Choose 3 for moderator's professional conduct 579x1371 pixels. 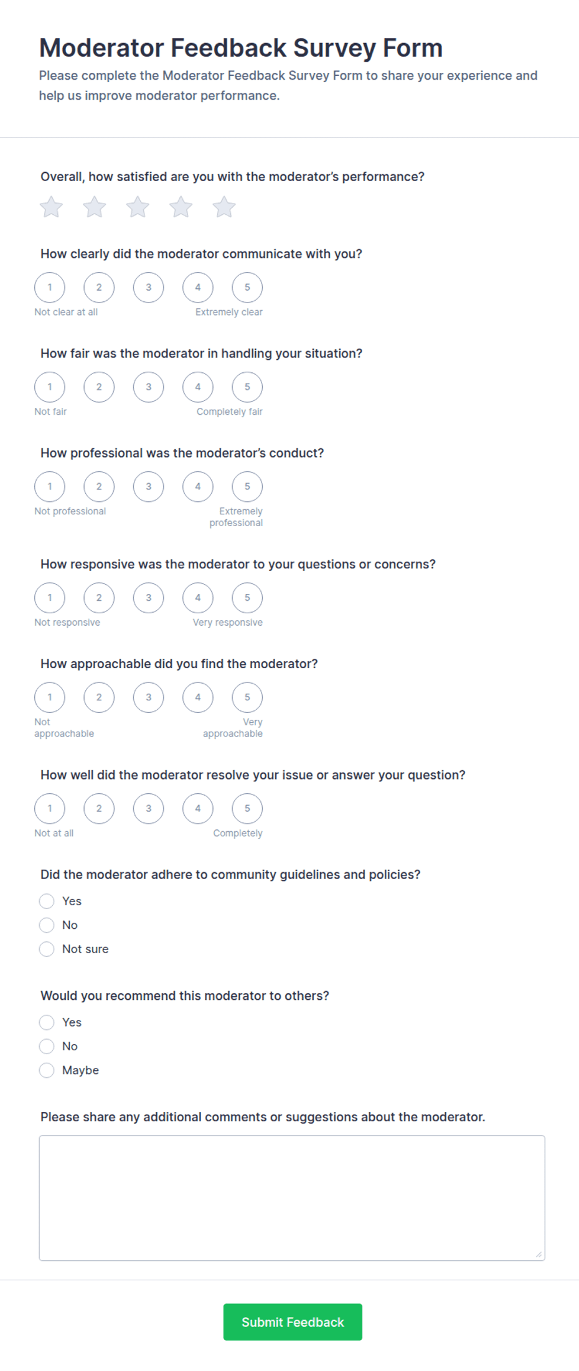pos(148,487)
